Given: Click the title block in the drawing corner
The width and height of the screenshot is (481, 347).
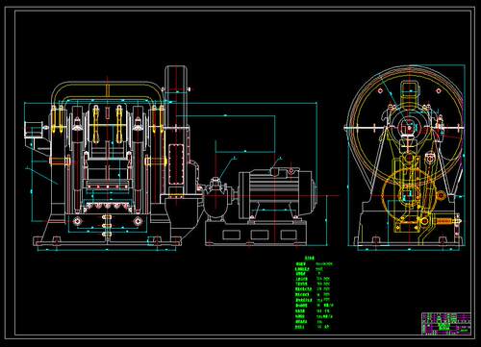Looking at the screenshot, I should click(x=446, y=323).
